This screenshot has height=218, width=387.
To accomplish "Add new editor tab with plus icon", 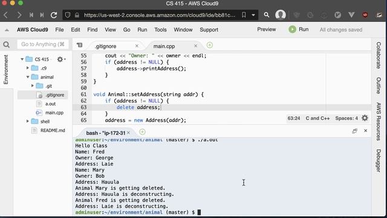I will (210, 45).
